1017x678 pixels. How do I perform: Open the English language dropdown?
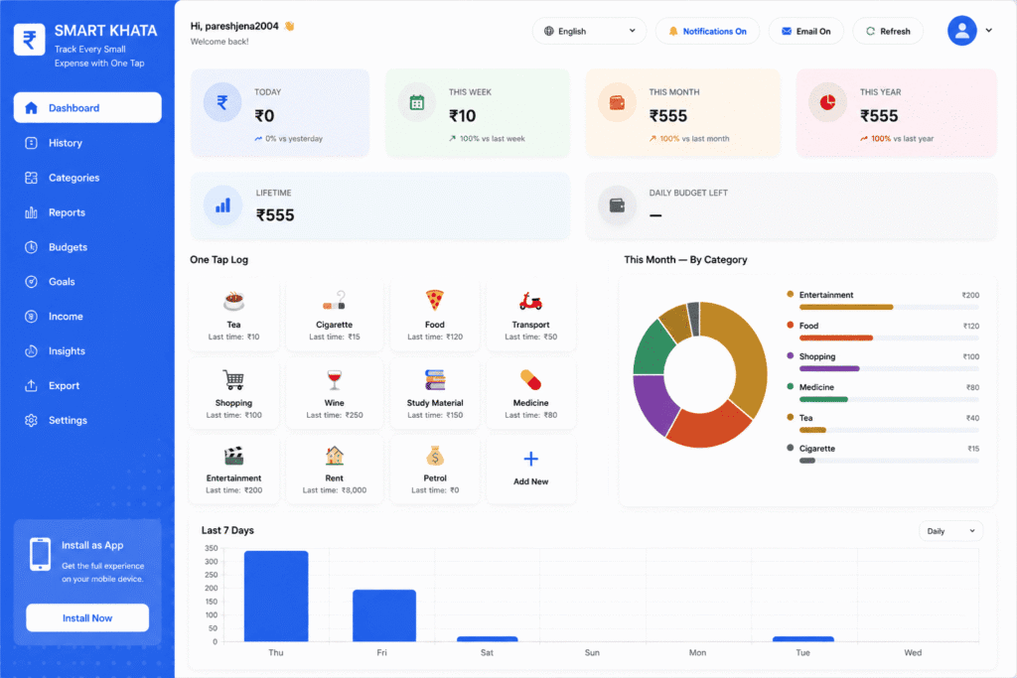pyautogui.click(x=589, y=31)
